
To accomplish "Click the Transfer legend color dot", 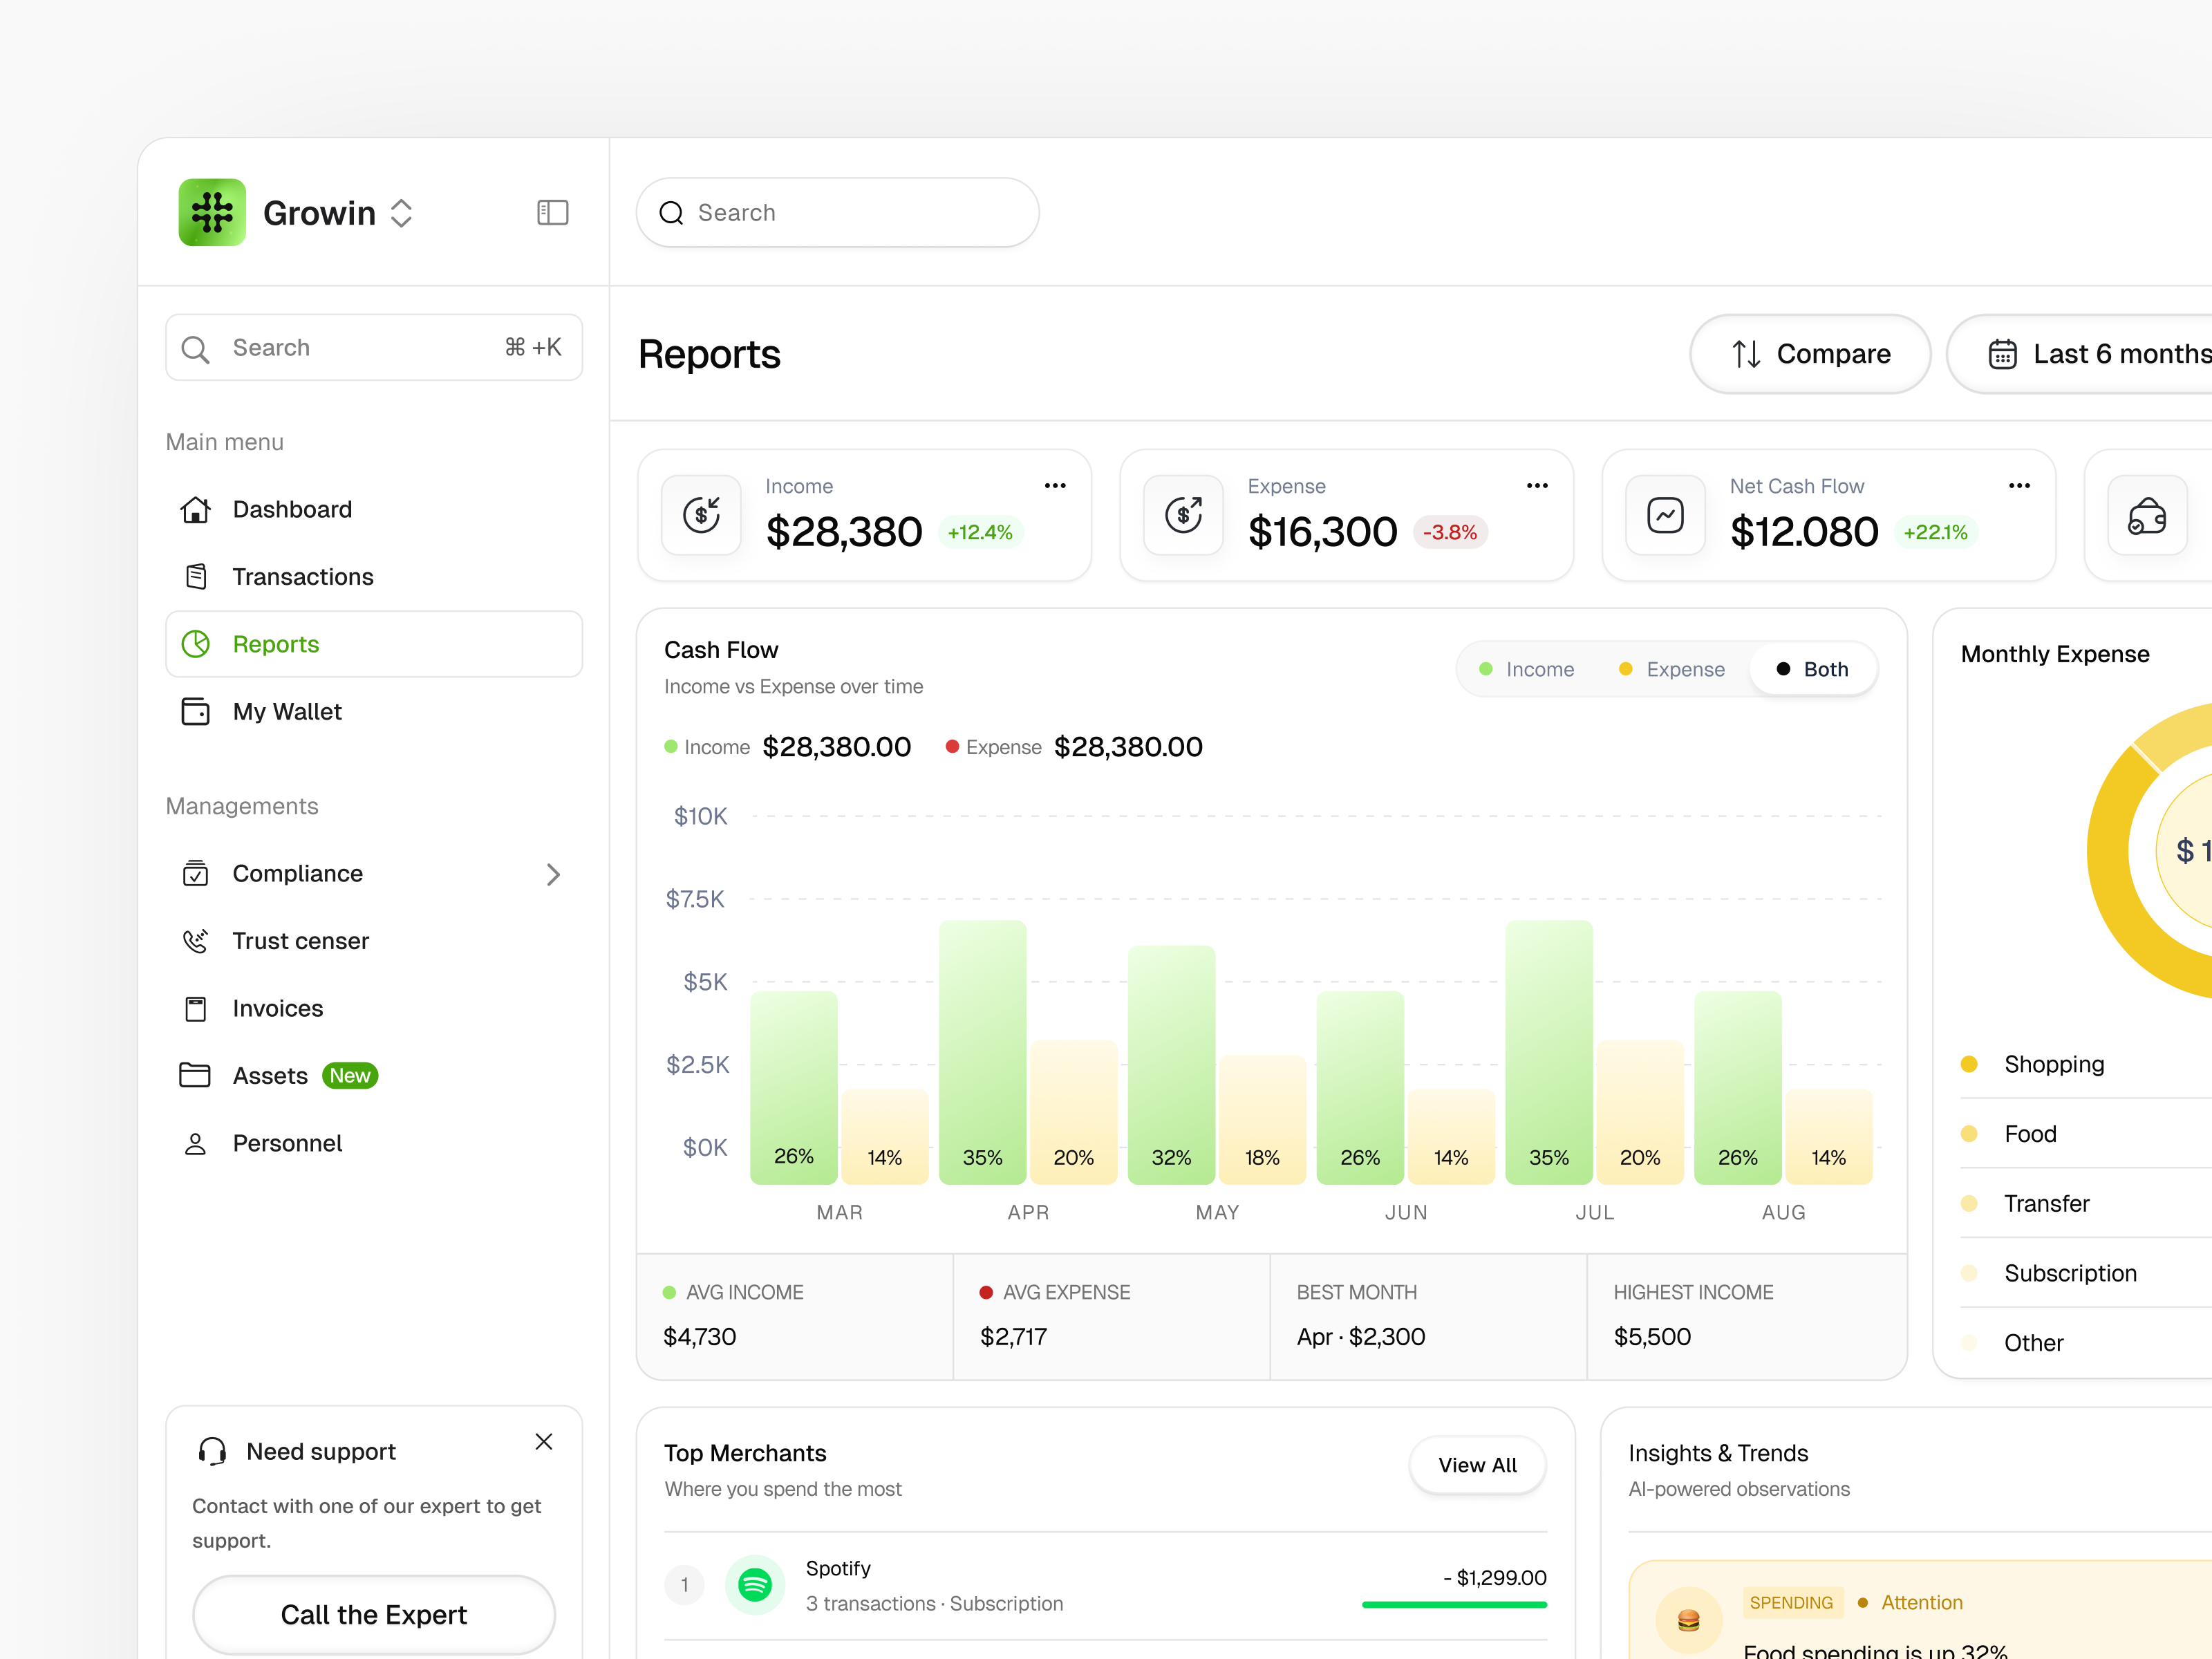I will [x=1969, y=1203].
